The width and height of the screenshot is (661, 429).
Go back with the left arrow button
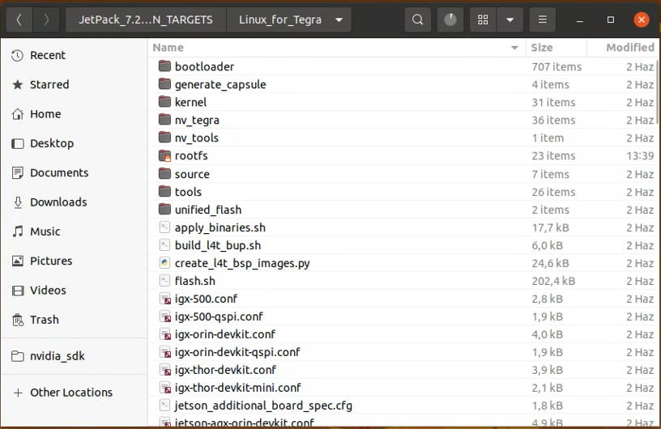coord(19,19)
